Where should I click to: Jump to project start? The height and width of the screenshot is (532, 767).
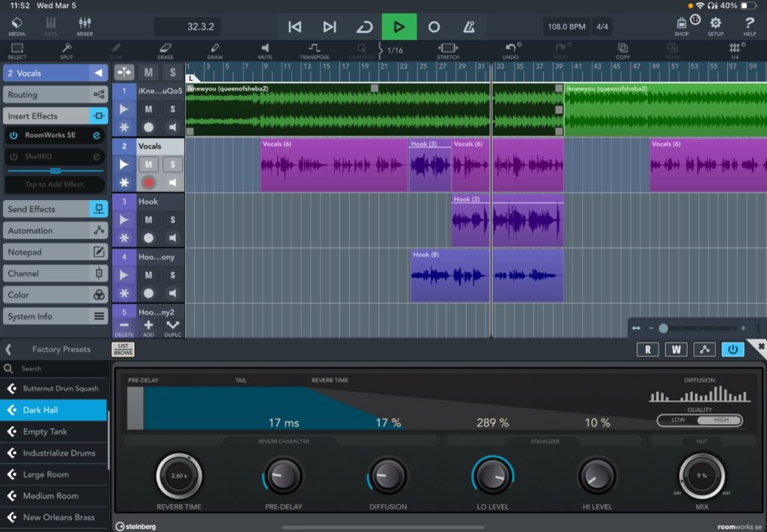294,27
